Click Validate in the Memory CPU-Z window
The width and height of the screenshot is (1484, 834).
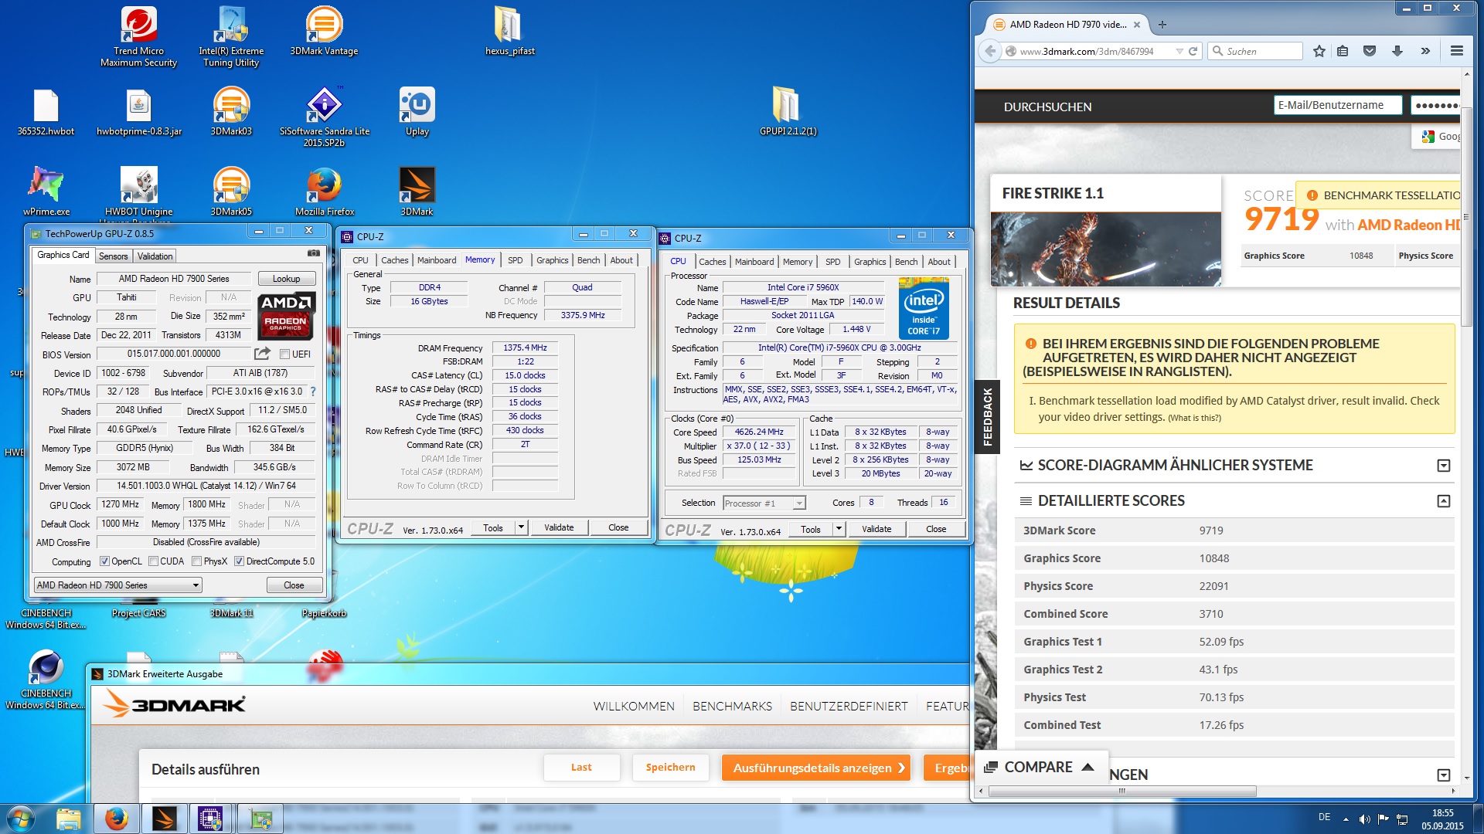(x=559, y=527)
